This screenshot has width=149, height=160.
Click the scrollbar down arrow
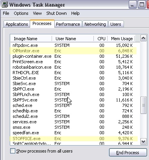[144, 141]
